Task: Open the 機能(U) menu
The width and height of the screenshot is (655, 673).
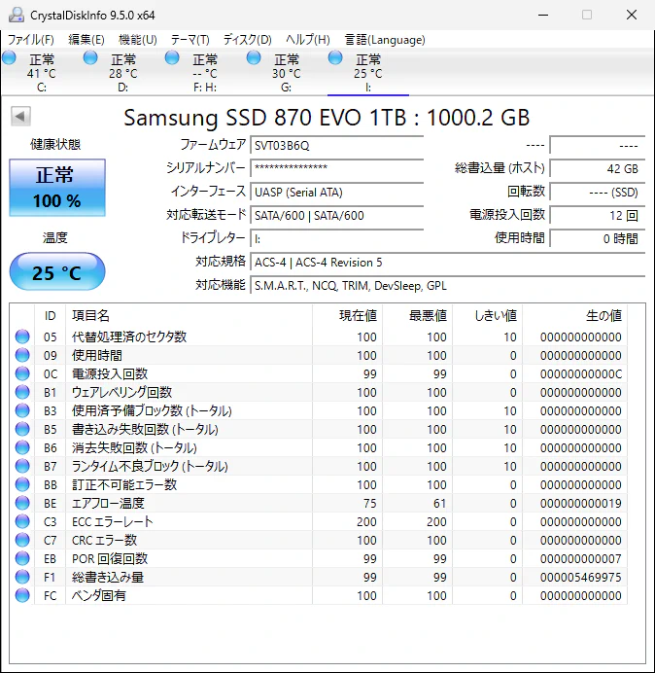Action: click(x=138, y=40)
